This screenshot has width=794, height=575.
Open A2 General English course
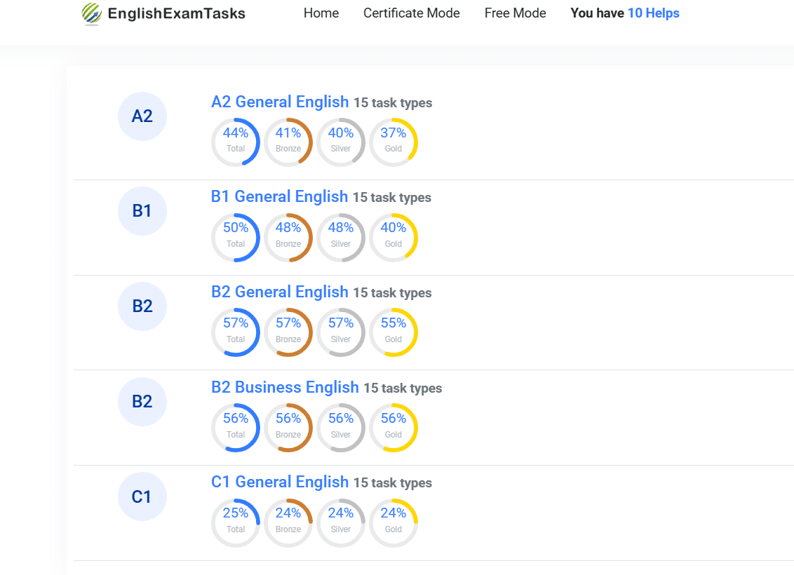pos(280,102)
